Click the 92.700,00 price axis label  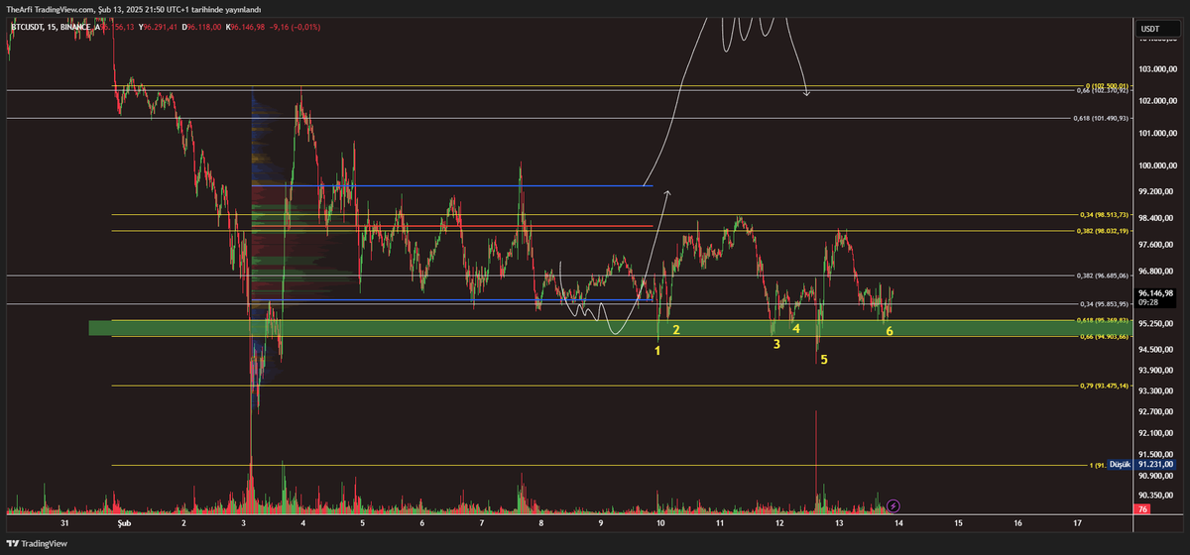[x=1156, y=410]
